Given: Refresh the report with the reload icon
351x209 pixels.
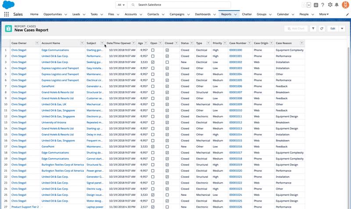Looking at the screenshot, I should 322,29.
